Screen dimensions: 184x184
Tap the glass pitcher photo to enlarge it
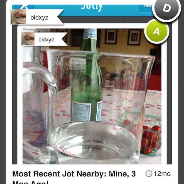92,96
